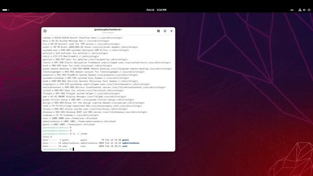Click the 'nobody' Kernel Overflow User line

click(83, 38)
